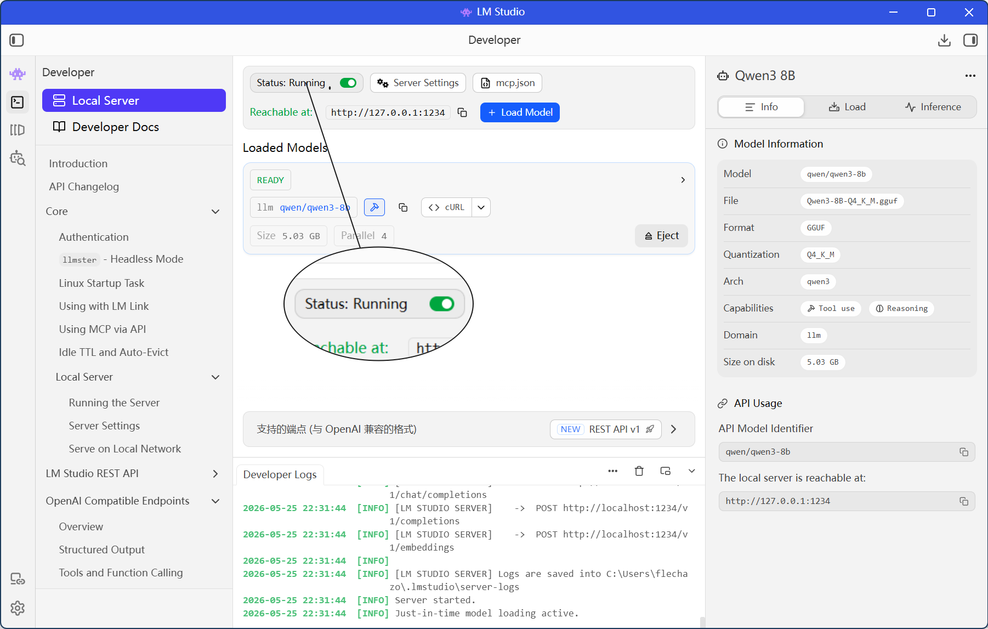The height and width of the screenshot is (629, 988).
Task: Click the cURL code button
Action: pyautogui.click(x=446, y=207)
